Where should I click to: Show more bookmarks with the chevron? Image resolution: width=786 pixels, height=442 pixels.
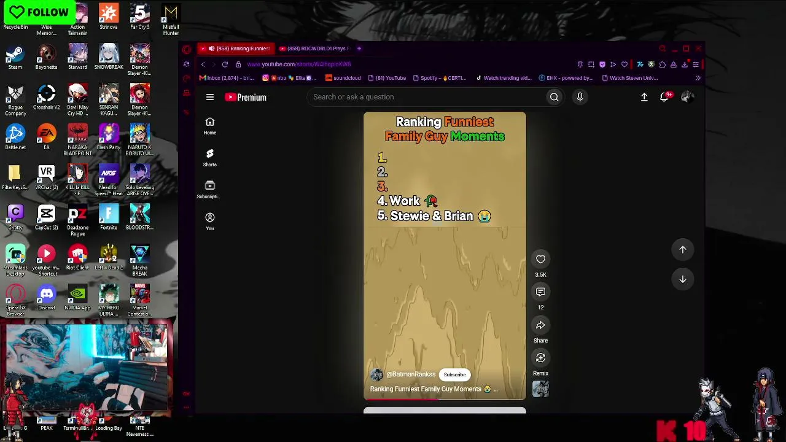(x=698, y=78)
